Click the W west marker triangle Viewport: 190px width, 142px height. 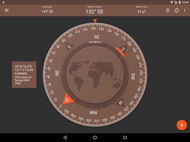point(121,102)
